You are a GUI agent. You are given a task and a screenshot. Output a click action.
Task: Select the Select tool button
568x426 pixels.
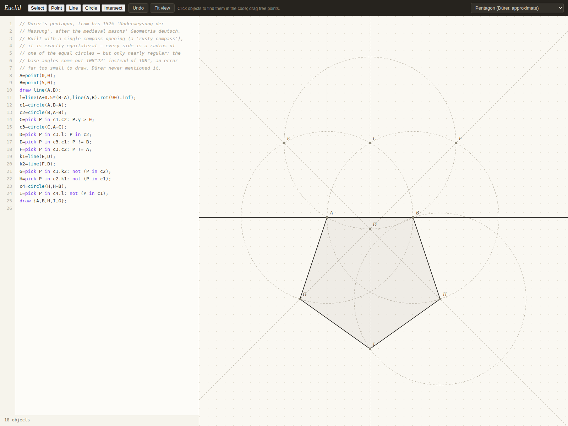click(x=37, y=8)
